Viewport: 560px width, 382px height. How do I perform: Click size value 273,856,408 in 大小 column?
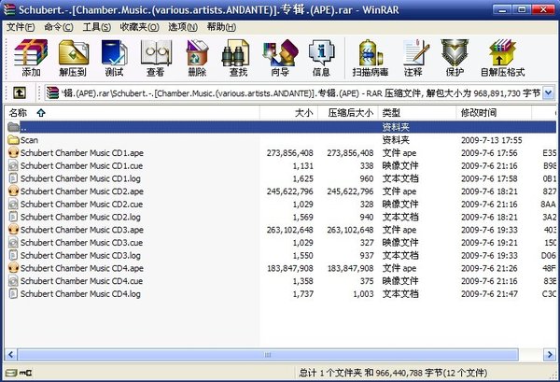pos(289,153)
